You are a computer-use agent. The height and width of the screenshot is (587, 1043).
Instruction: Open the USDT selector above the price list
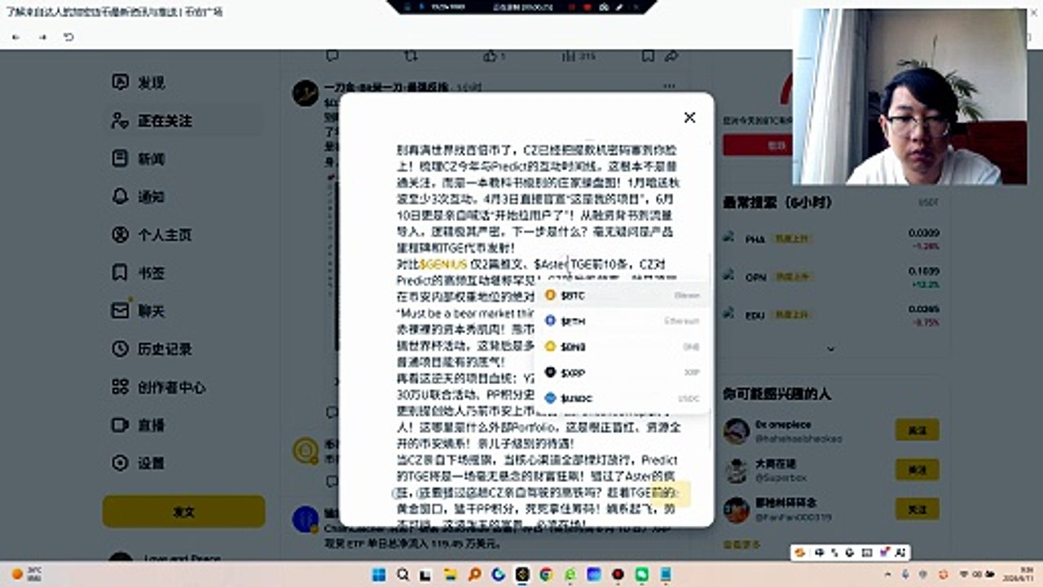tap(929, 203)
